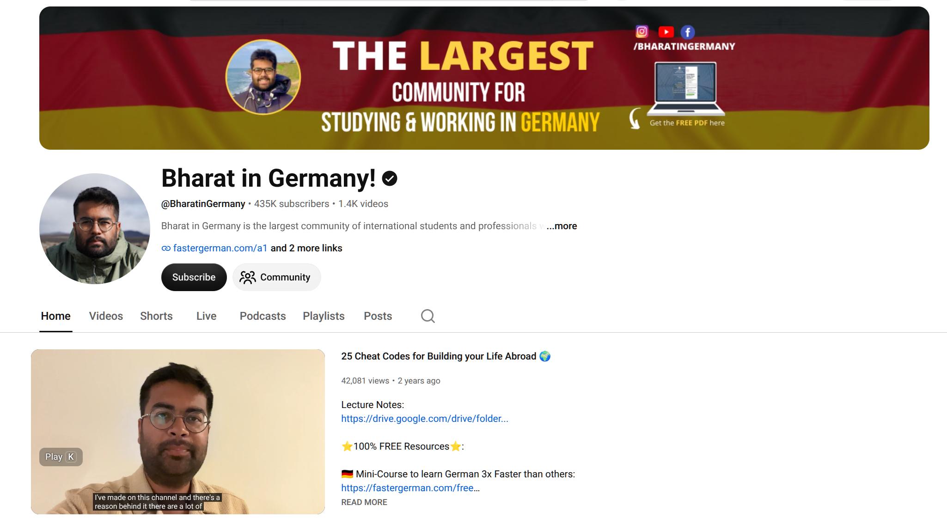Click the 'Mini-Course to learn German 3x Faster' line

tap(458, 474)
